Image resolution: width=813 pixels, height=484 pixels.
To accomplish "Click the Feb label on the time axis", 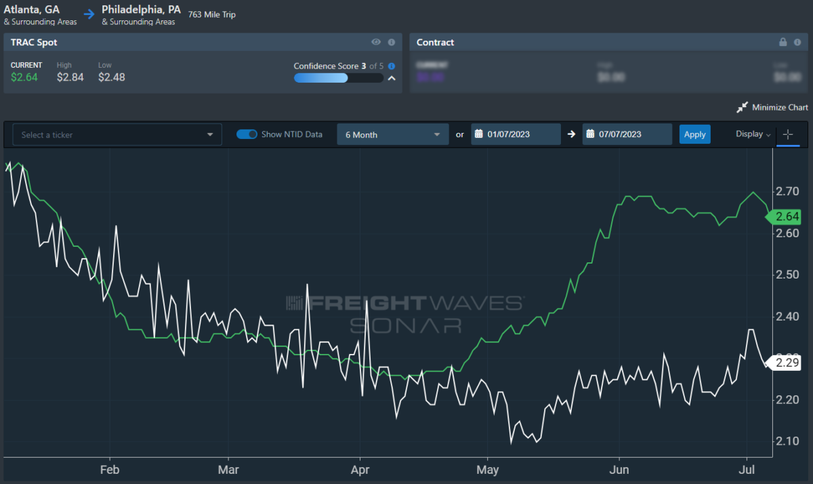I will 109,469.
